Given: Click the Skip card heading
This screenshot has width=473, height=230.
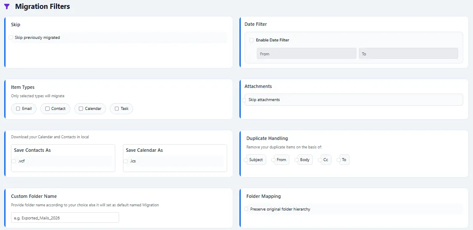Looking at the screenshot, I should tap(15, 25).
